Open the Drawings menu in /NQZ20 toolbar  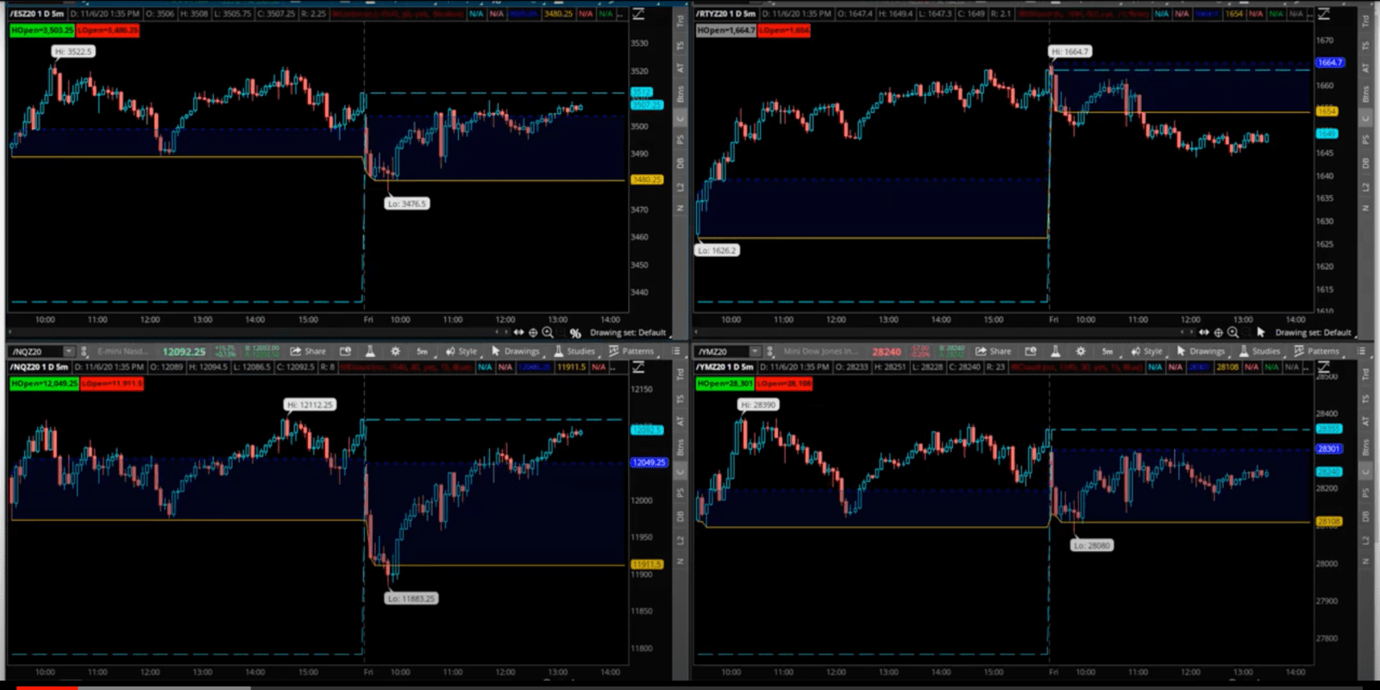(x=516, y=351)
